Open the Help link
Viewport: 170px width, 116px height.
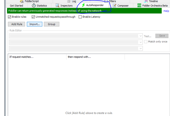tap(166, 11)
